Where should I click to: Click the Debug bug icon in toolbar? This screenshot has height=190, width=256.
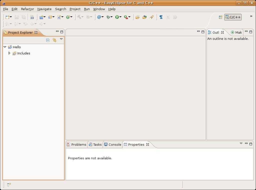click(108, 17)
